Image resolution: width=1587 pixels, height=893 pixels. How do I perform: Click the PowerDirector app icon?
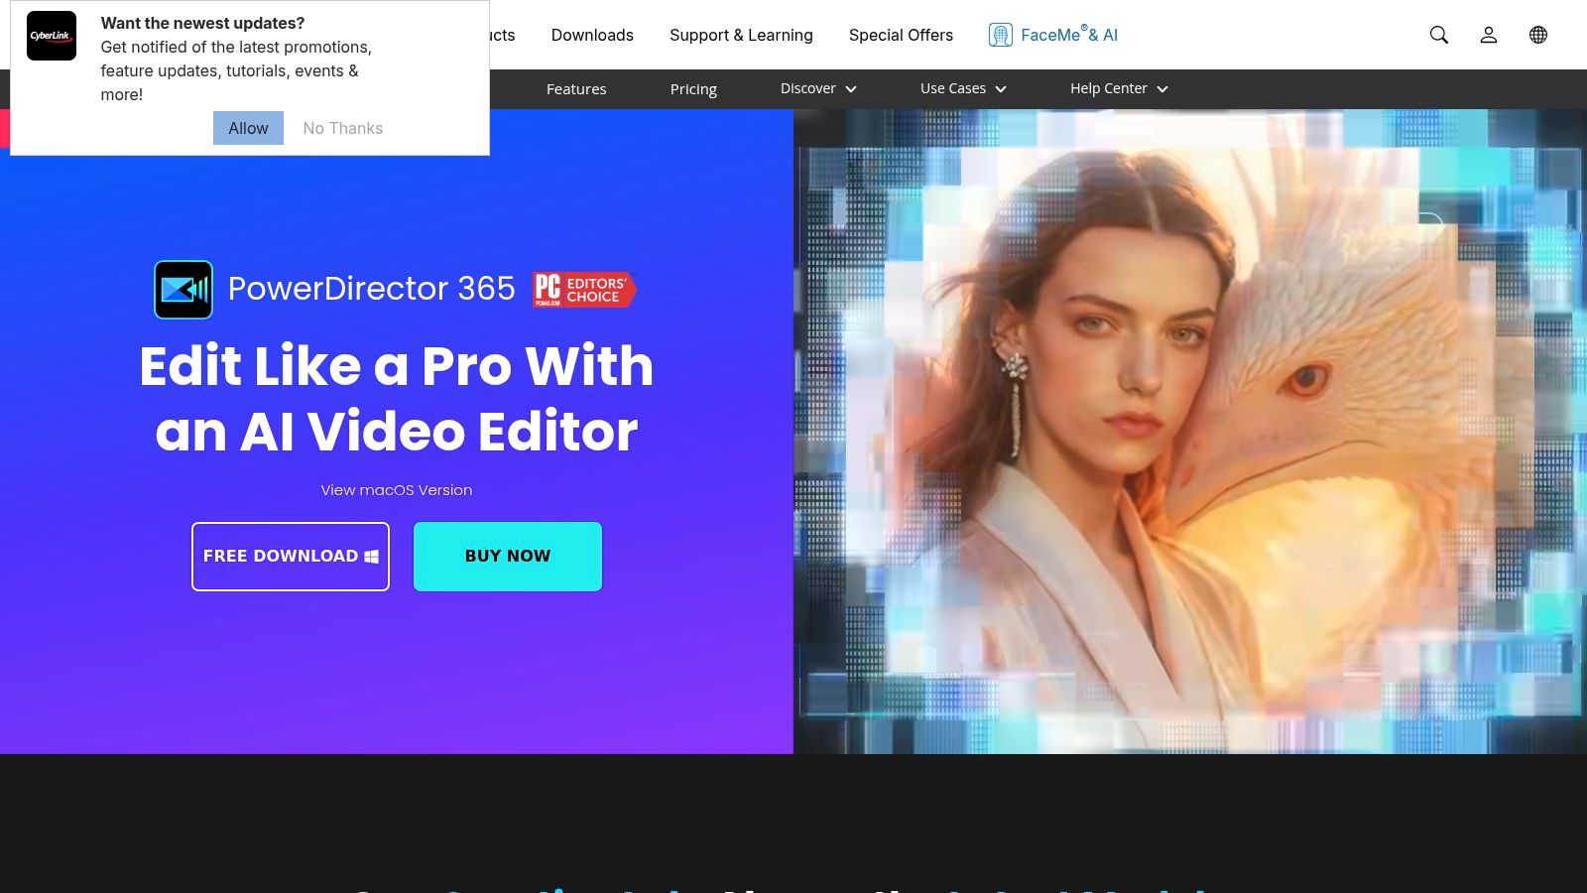tap(183, 290)
